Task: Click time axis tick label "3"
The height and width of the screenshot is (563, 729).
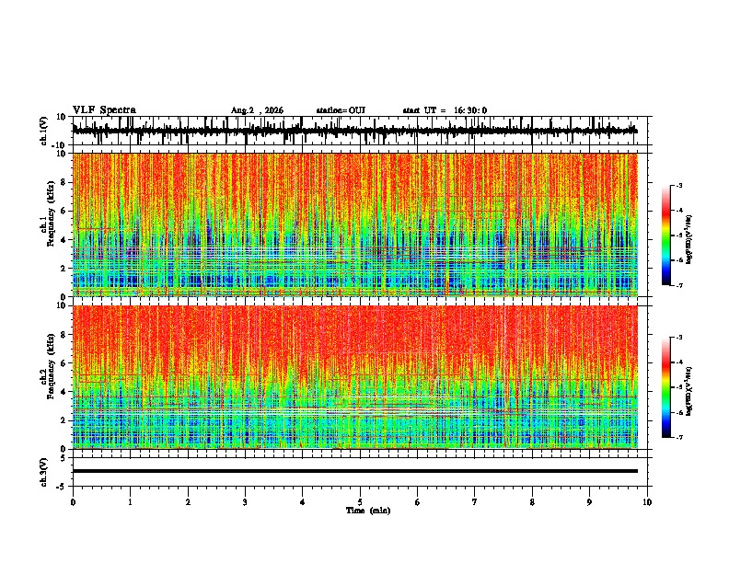Action: coord(245,502)
